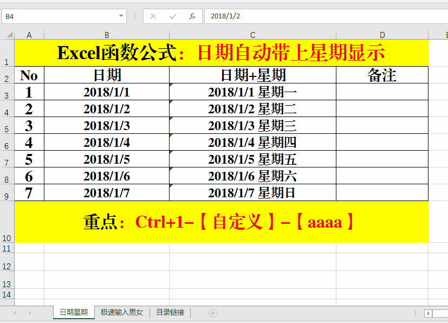448x323 pixels.
Task: Click date cell 2018/1/6 in column B
Action: pyautogui.click(x=107, y=176)
